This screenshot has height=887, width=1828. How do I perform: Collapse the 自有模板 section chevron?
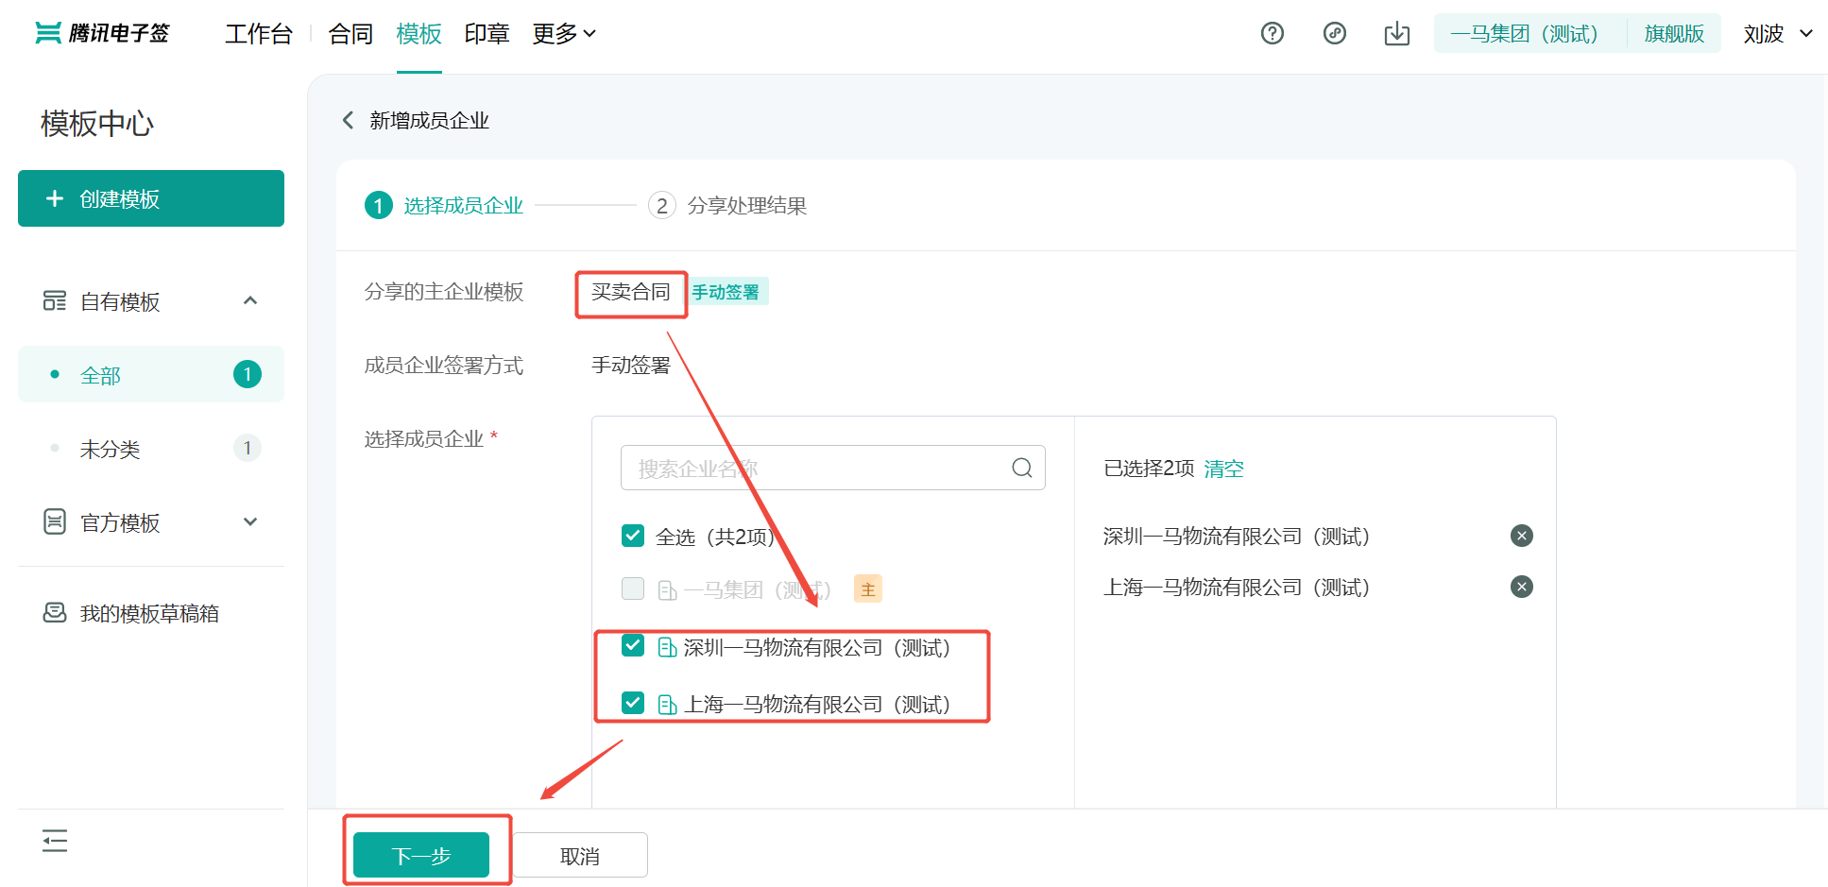tap(250, 300)
